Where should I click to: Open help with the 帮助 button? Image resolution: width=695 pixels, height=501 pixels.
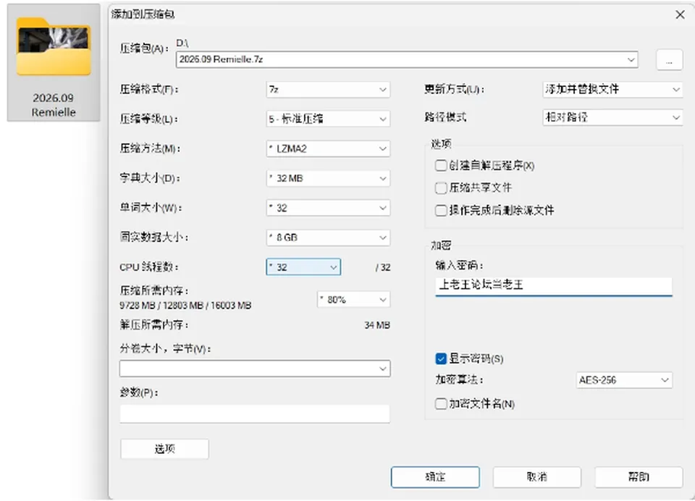tap(639, 477)
